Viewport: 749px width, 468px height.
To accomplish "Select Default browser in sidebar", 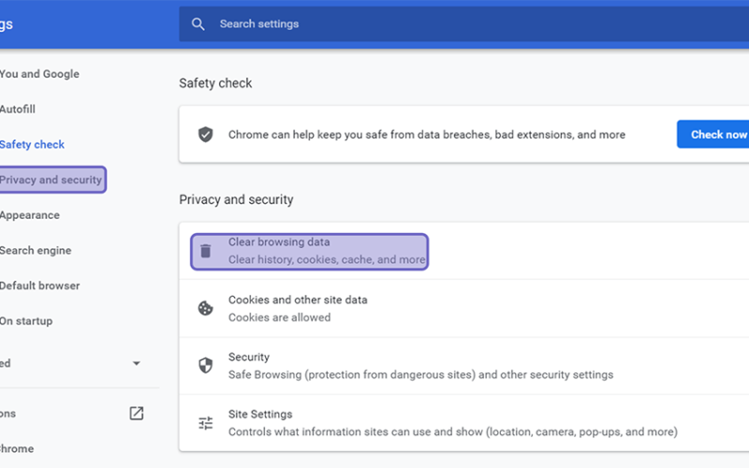I will (x=39, y=286).
